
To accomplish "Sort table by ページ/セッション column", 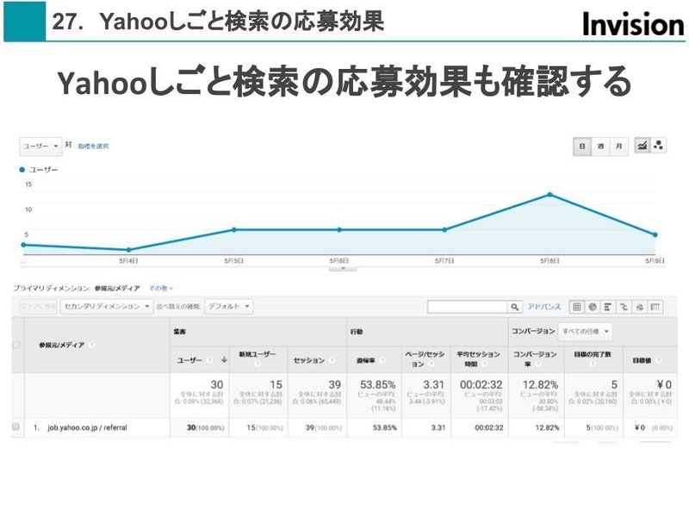I will pos(425,359).
